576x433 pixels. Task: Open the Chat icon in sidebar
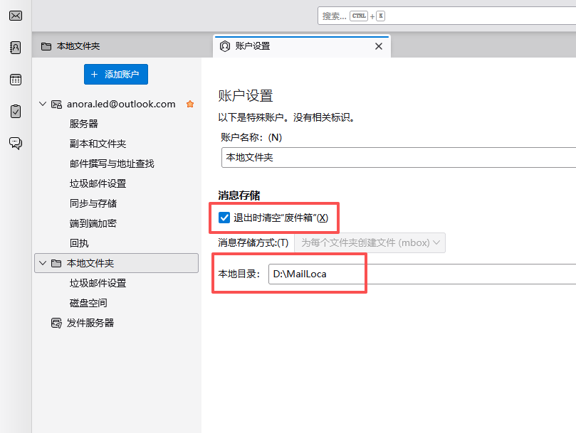16,143
